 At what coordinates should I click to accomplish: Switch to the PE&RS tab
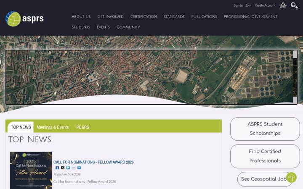coord(83,127)
